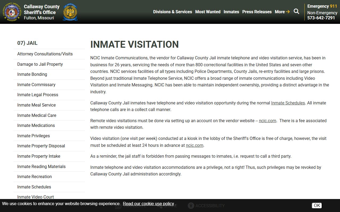Screen dimensions: 340x212
Task: Expand the More navigation menu
Action: pyautogui.click(x=282, y=12)
